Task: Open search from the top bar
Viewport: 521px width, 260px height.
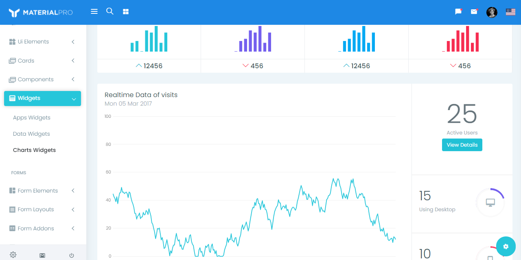Action: (110, 11)
